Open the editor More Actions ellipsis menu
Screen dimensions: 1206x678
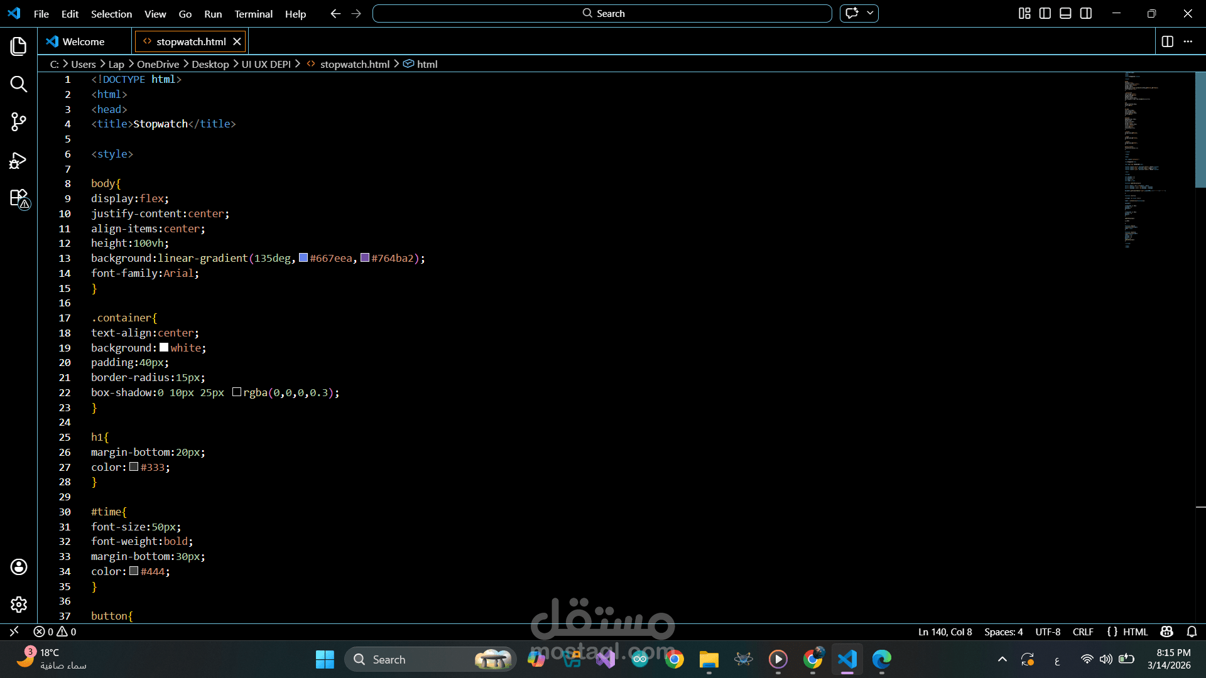point(1188,41)
